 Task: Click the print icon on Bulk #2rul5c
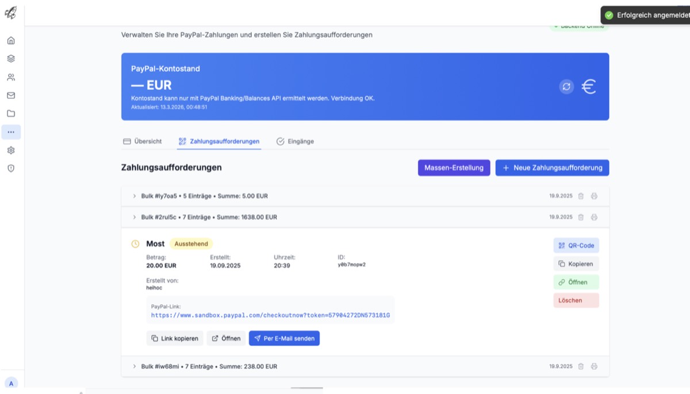594,217
